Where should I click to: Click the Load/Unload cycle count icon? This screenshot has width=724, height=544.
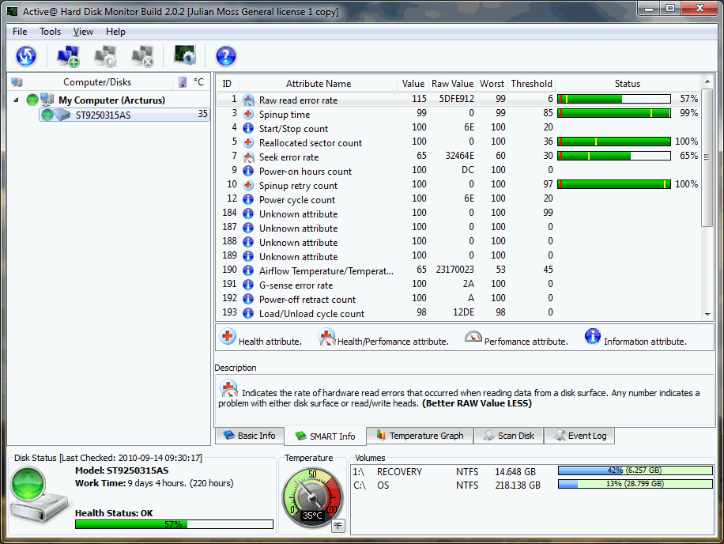[x=248, y=313]
